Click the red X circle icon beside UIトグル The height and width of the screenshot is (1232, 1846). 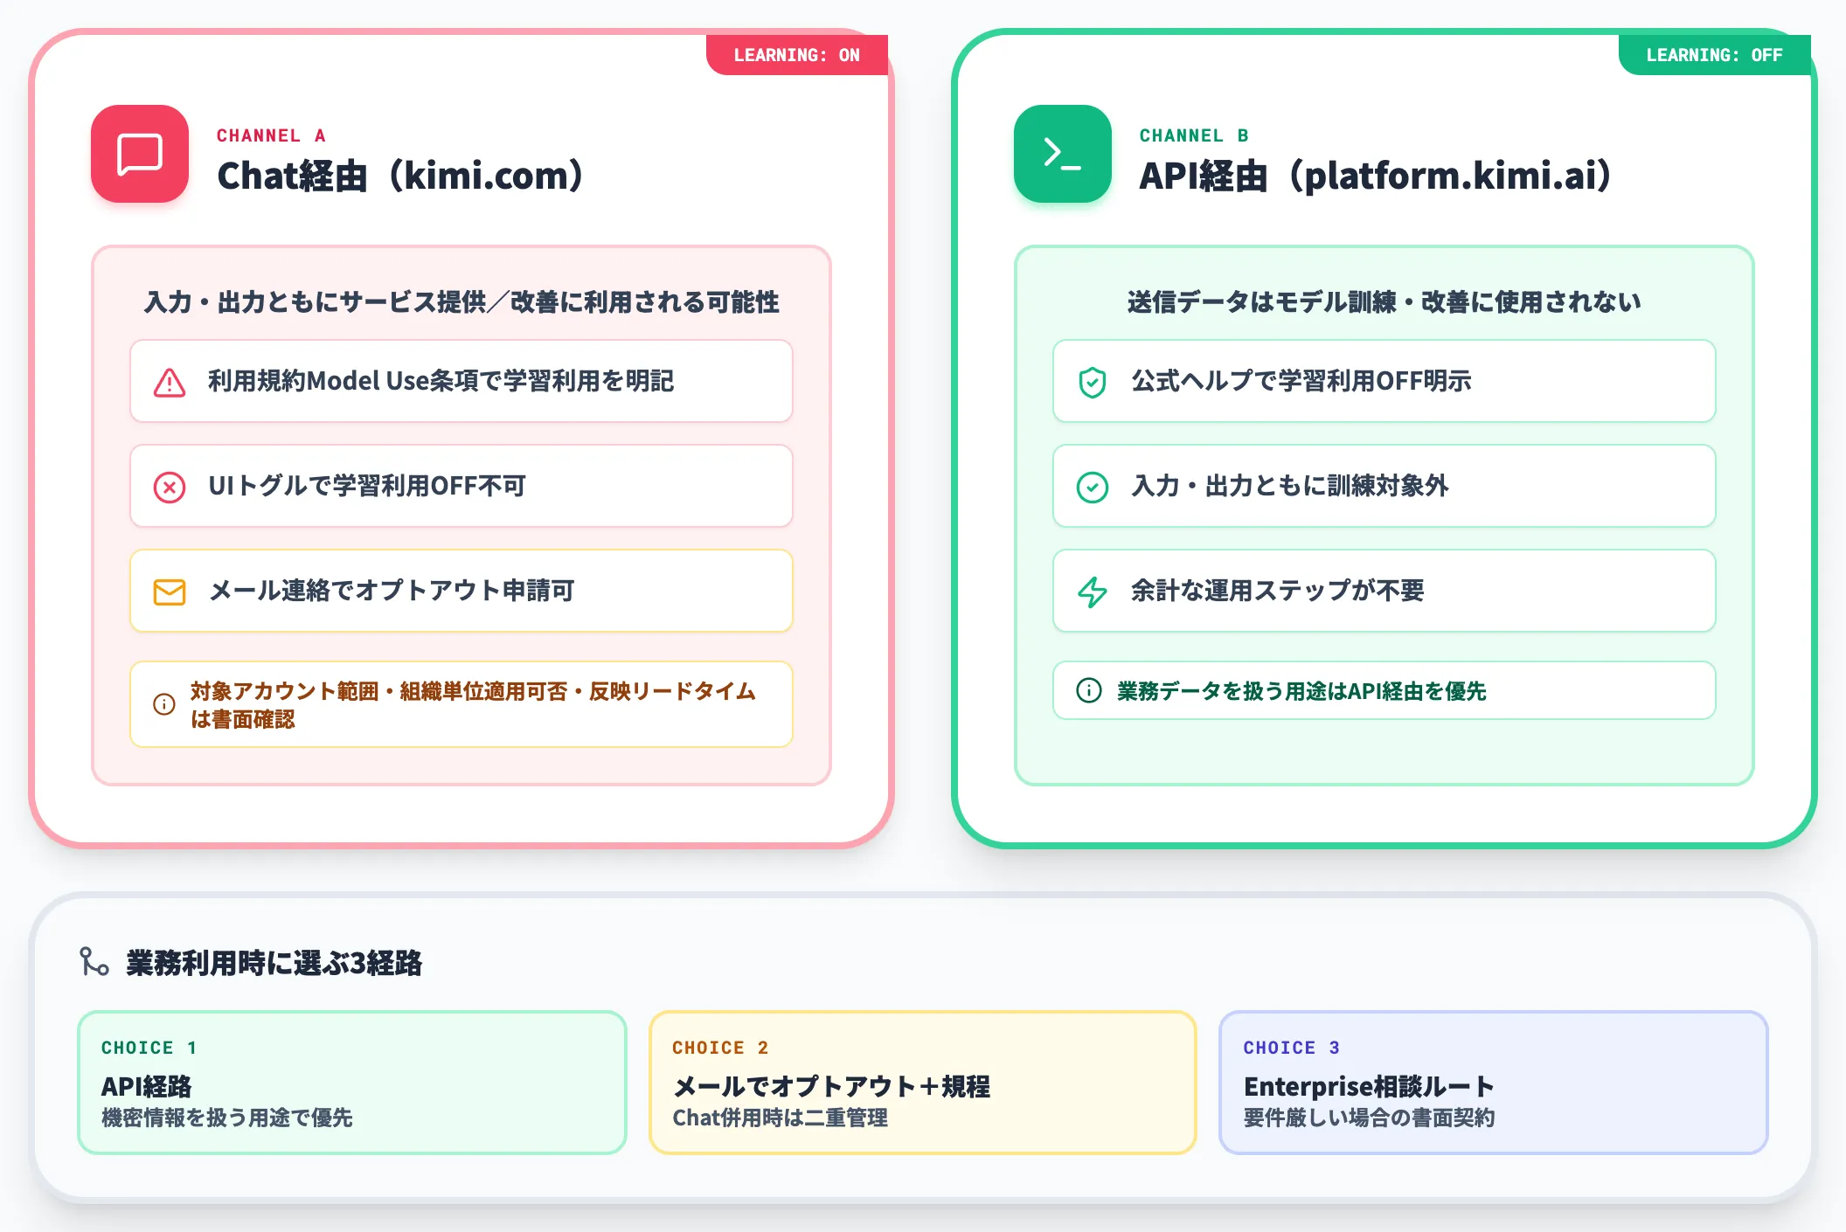tap(170, 487)
